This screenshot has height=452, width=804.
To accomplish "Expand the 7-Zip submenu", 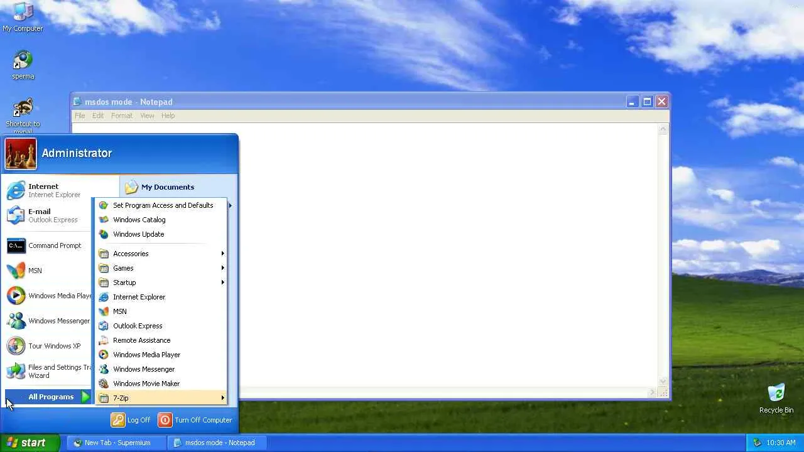I will (x=161, y=398).
